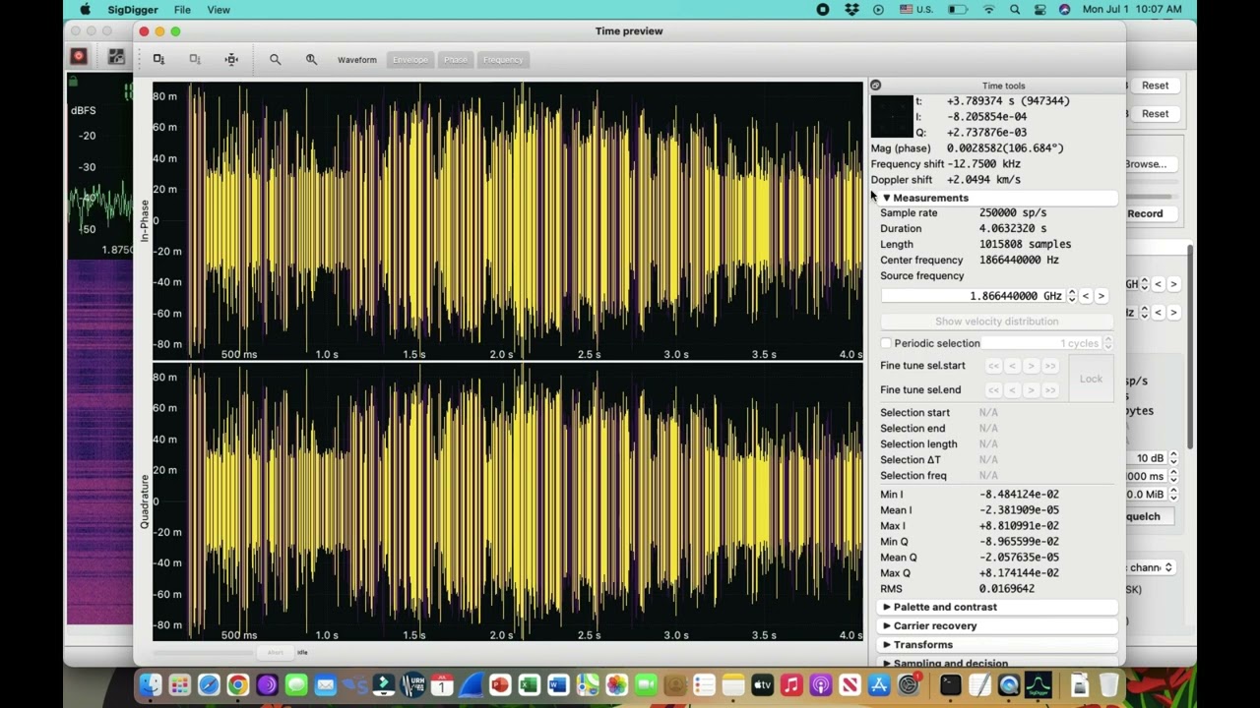Screen dimensions: 1260x708
Task: Open Google Chrome from the Dock
Action: click(x=237, y=684)
